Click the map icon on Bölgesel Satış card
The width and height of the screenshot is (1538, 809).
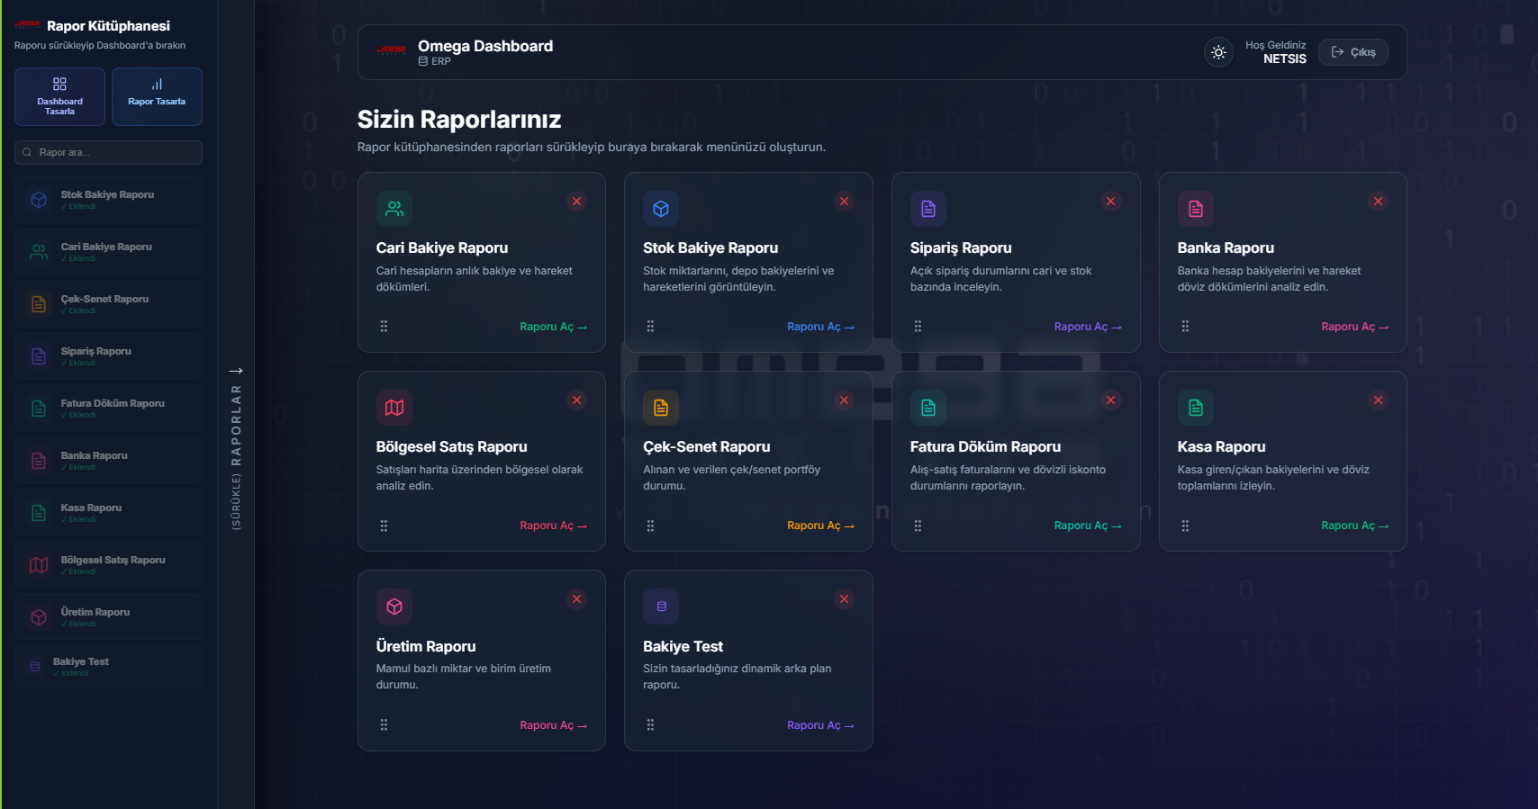click(x=394, y=408)
